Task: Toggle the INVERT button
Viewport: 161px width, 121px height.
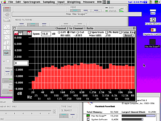Action: (7, 86)
